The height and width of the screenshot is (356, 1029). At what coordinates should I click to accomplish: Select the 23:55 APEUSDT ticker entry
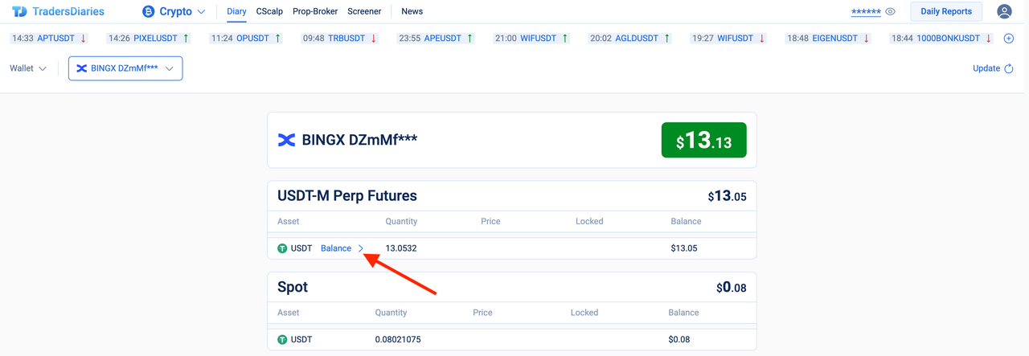coord(436,38)
